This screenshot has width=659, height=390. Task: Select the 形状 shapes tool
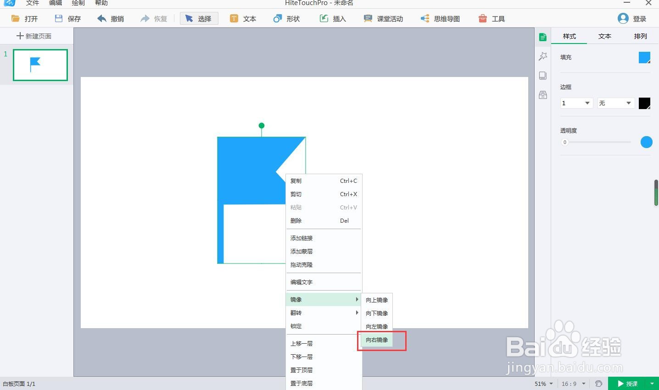pos(286,18)
